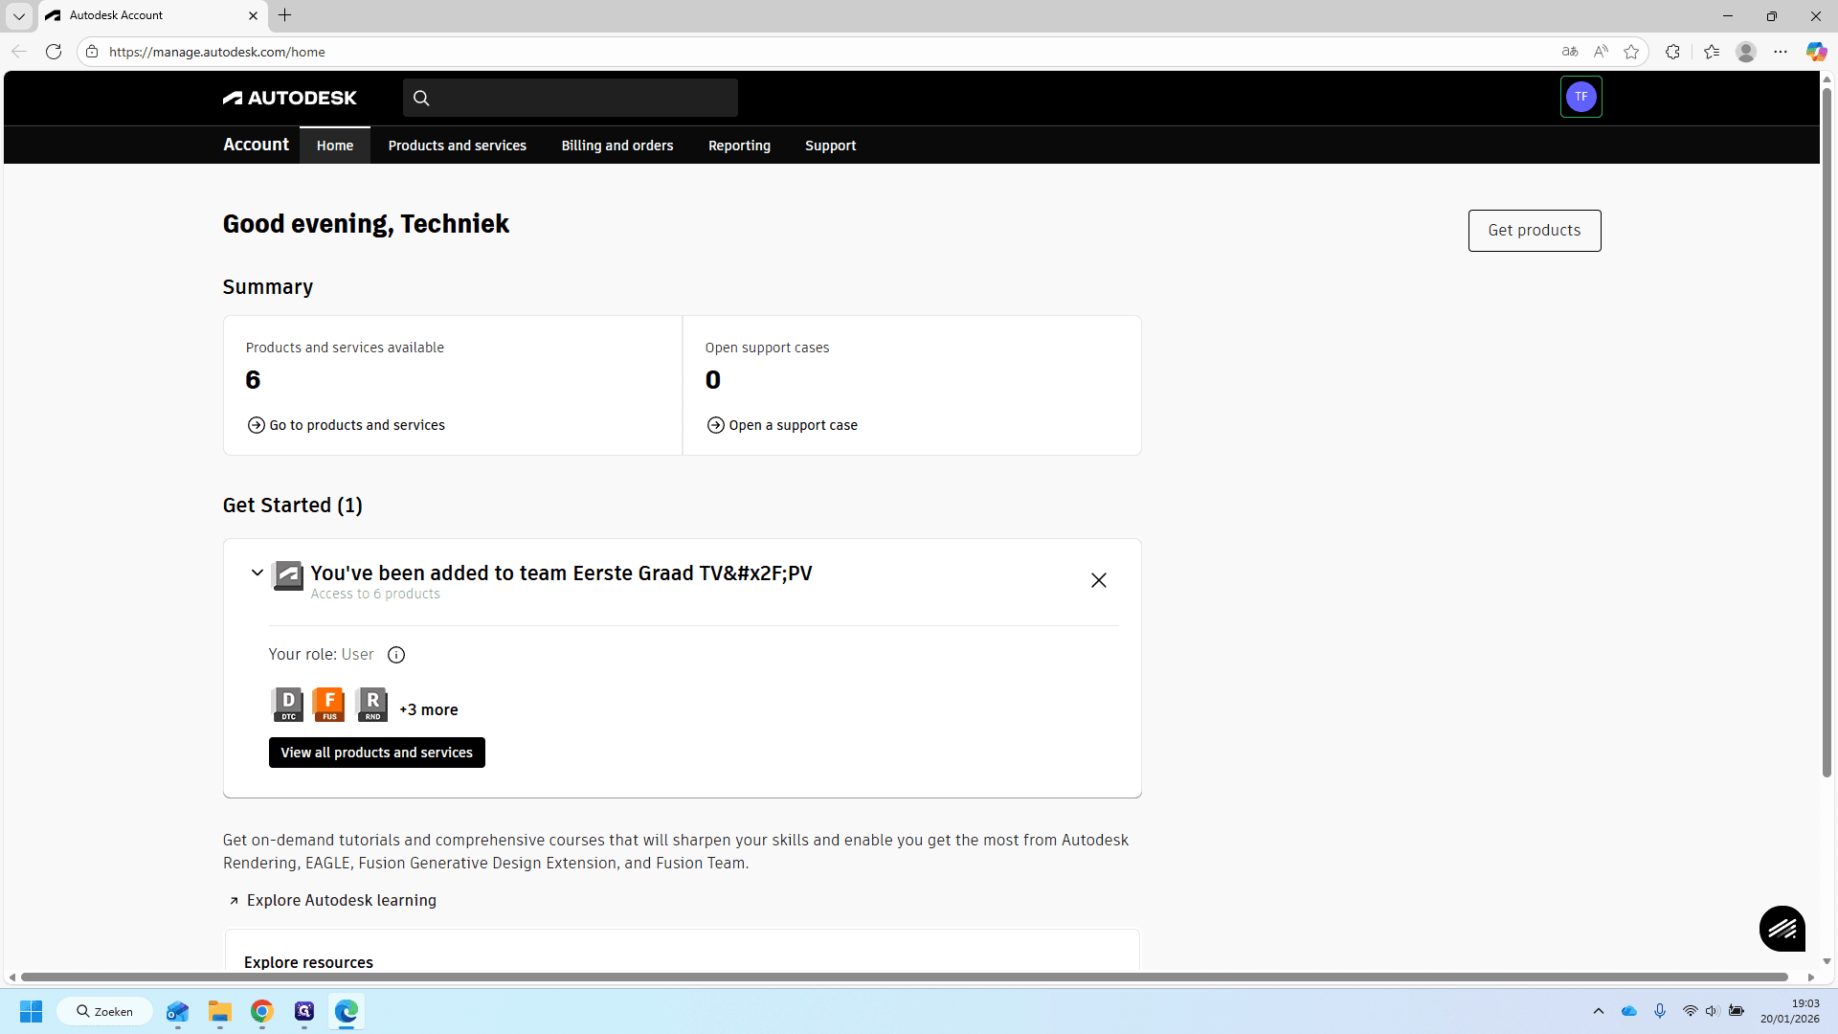
Task: Click the browser refresh icon
Action: (x=54, y=52)
